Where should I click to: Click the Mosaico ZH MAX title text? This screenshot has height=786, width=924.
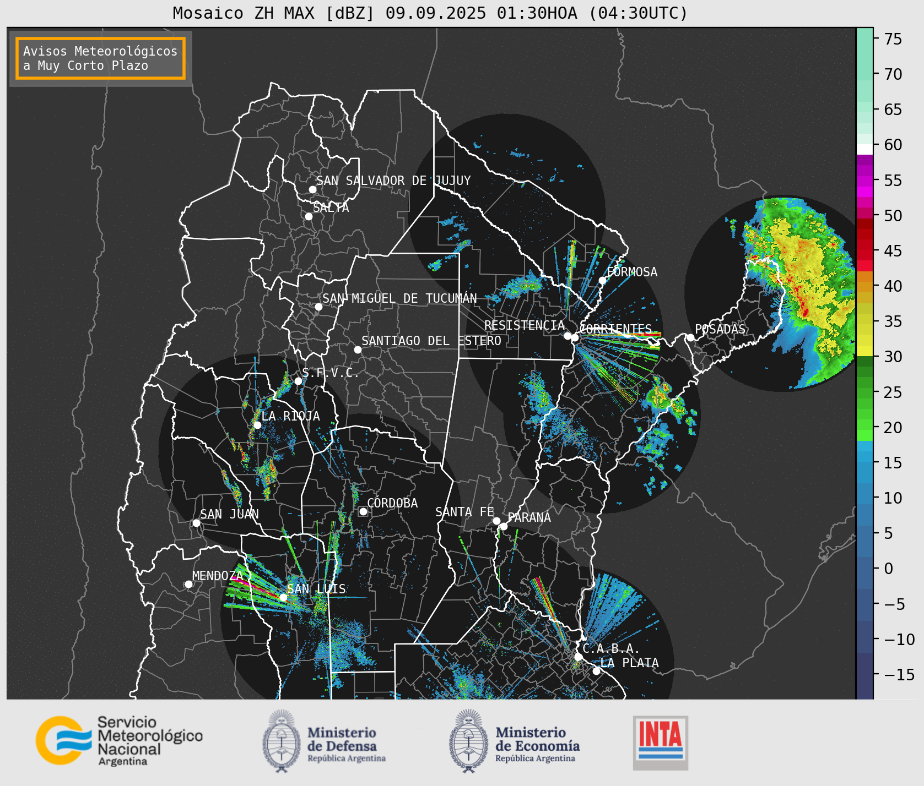430,13
